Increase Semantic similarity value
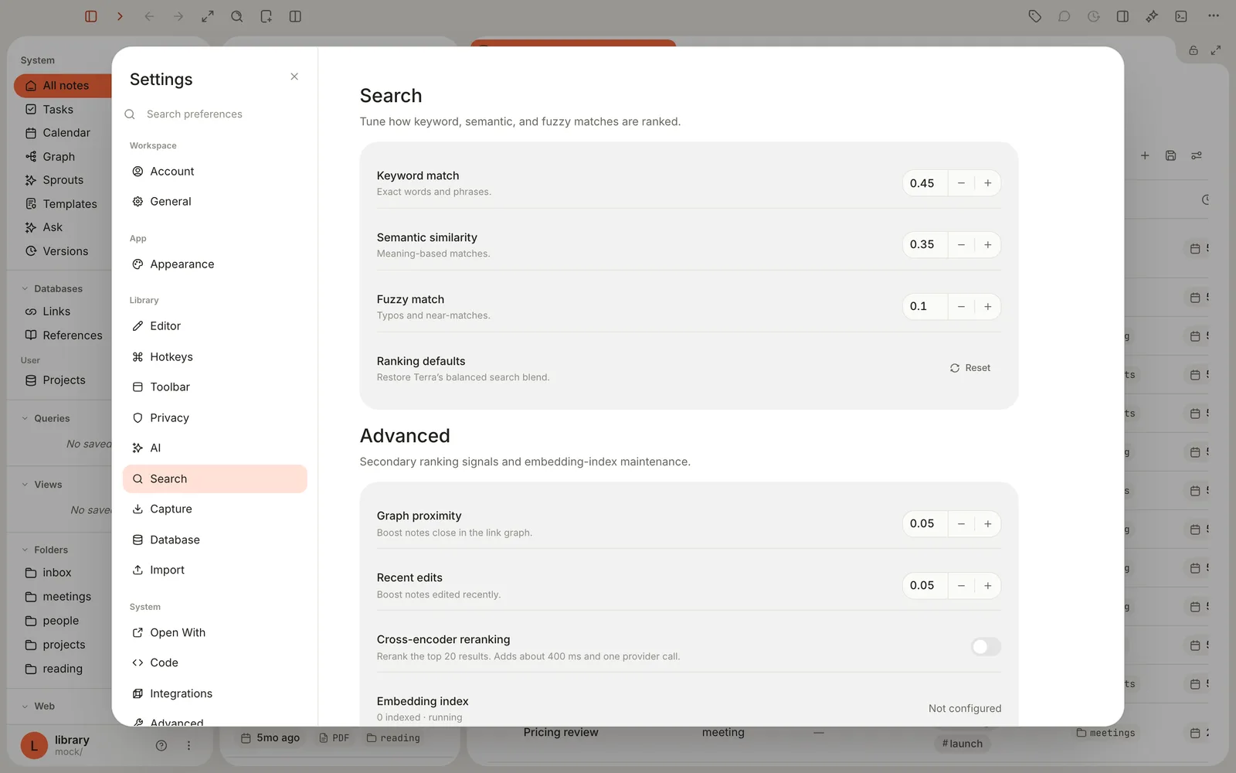This screenshot has height=773, width=1236. (988, 245)
